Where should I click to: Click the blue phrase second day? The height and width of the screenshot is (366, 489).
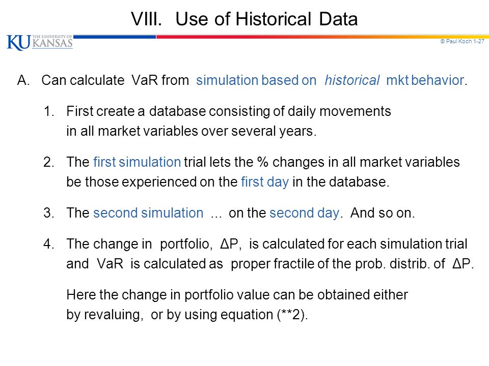[304, 213]
